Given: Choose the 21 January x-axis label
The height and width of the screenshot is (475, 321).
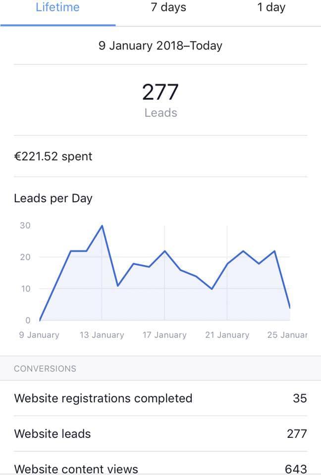Looking at the screenshot, I should (x=227, y=335).
